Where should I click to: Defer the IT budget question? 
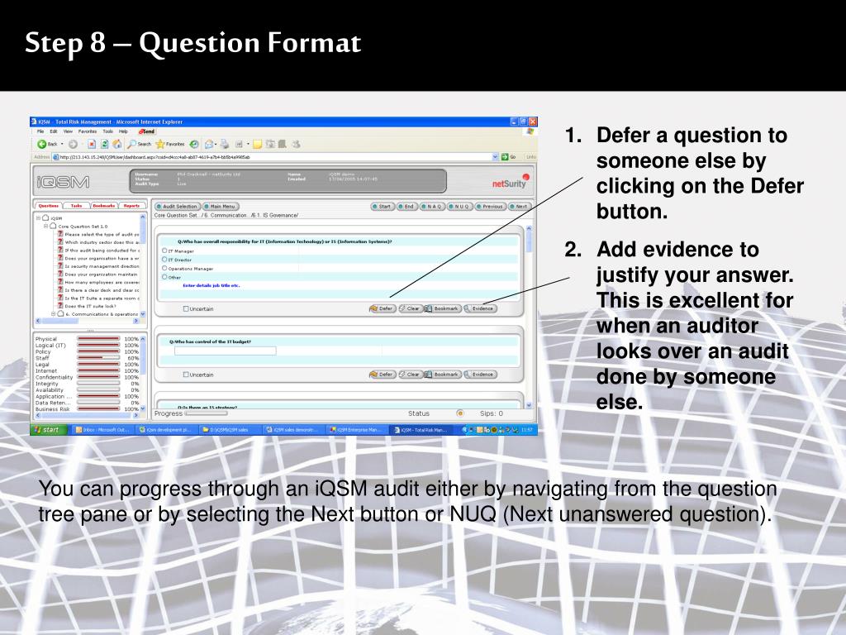tap(383, 375)
